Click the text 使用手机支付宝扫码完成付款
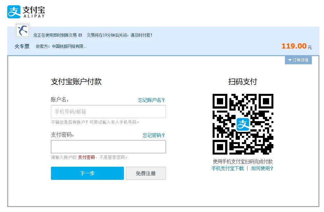The image size is (324, 212). pos(243,161)
